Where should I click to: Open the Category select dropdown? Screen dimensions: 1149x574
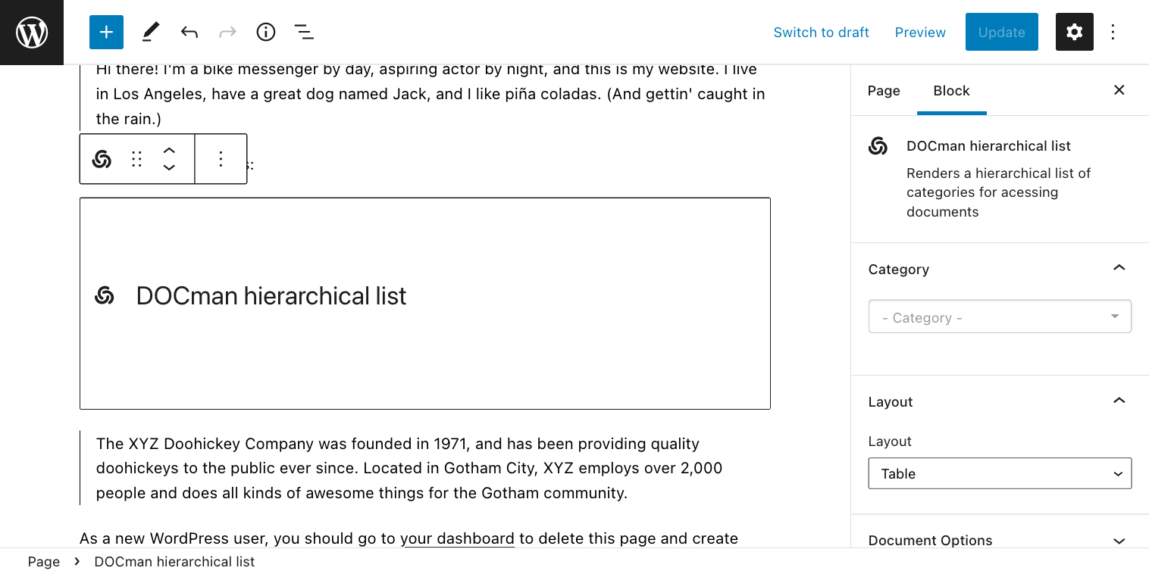point(999,317)
